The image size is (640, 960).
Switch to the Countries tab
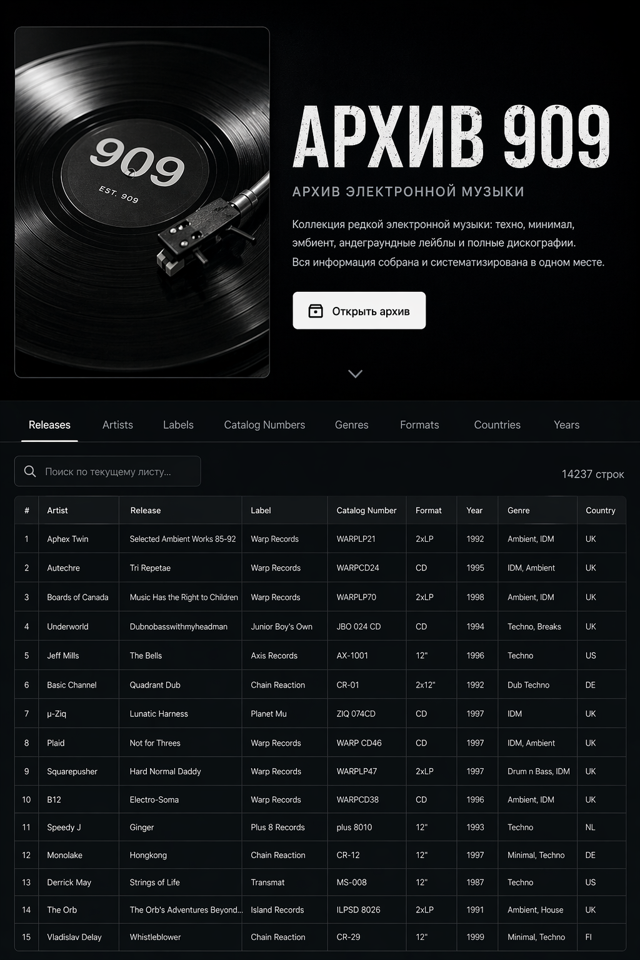point(497,425)
